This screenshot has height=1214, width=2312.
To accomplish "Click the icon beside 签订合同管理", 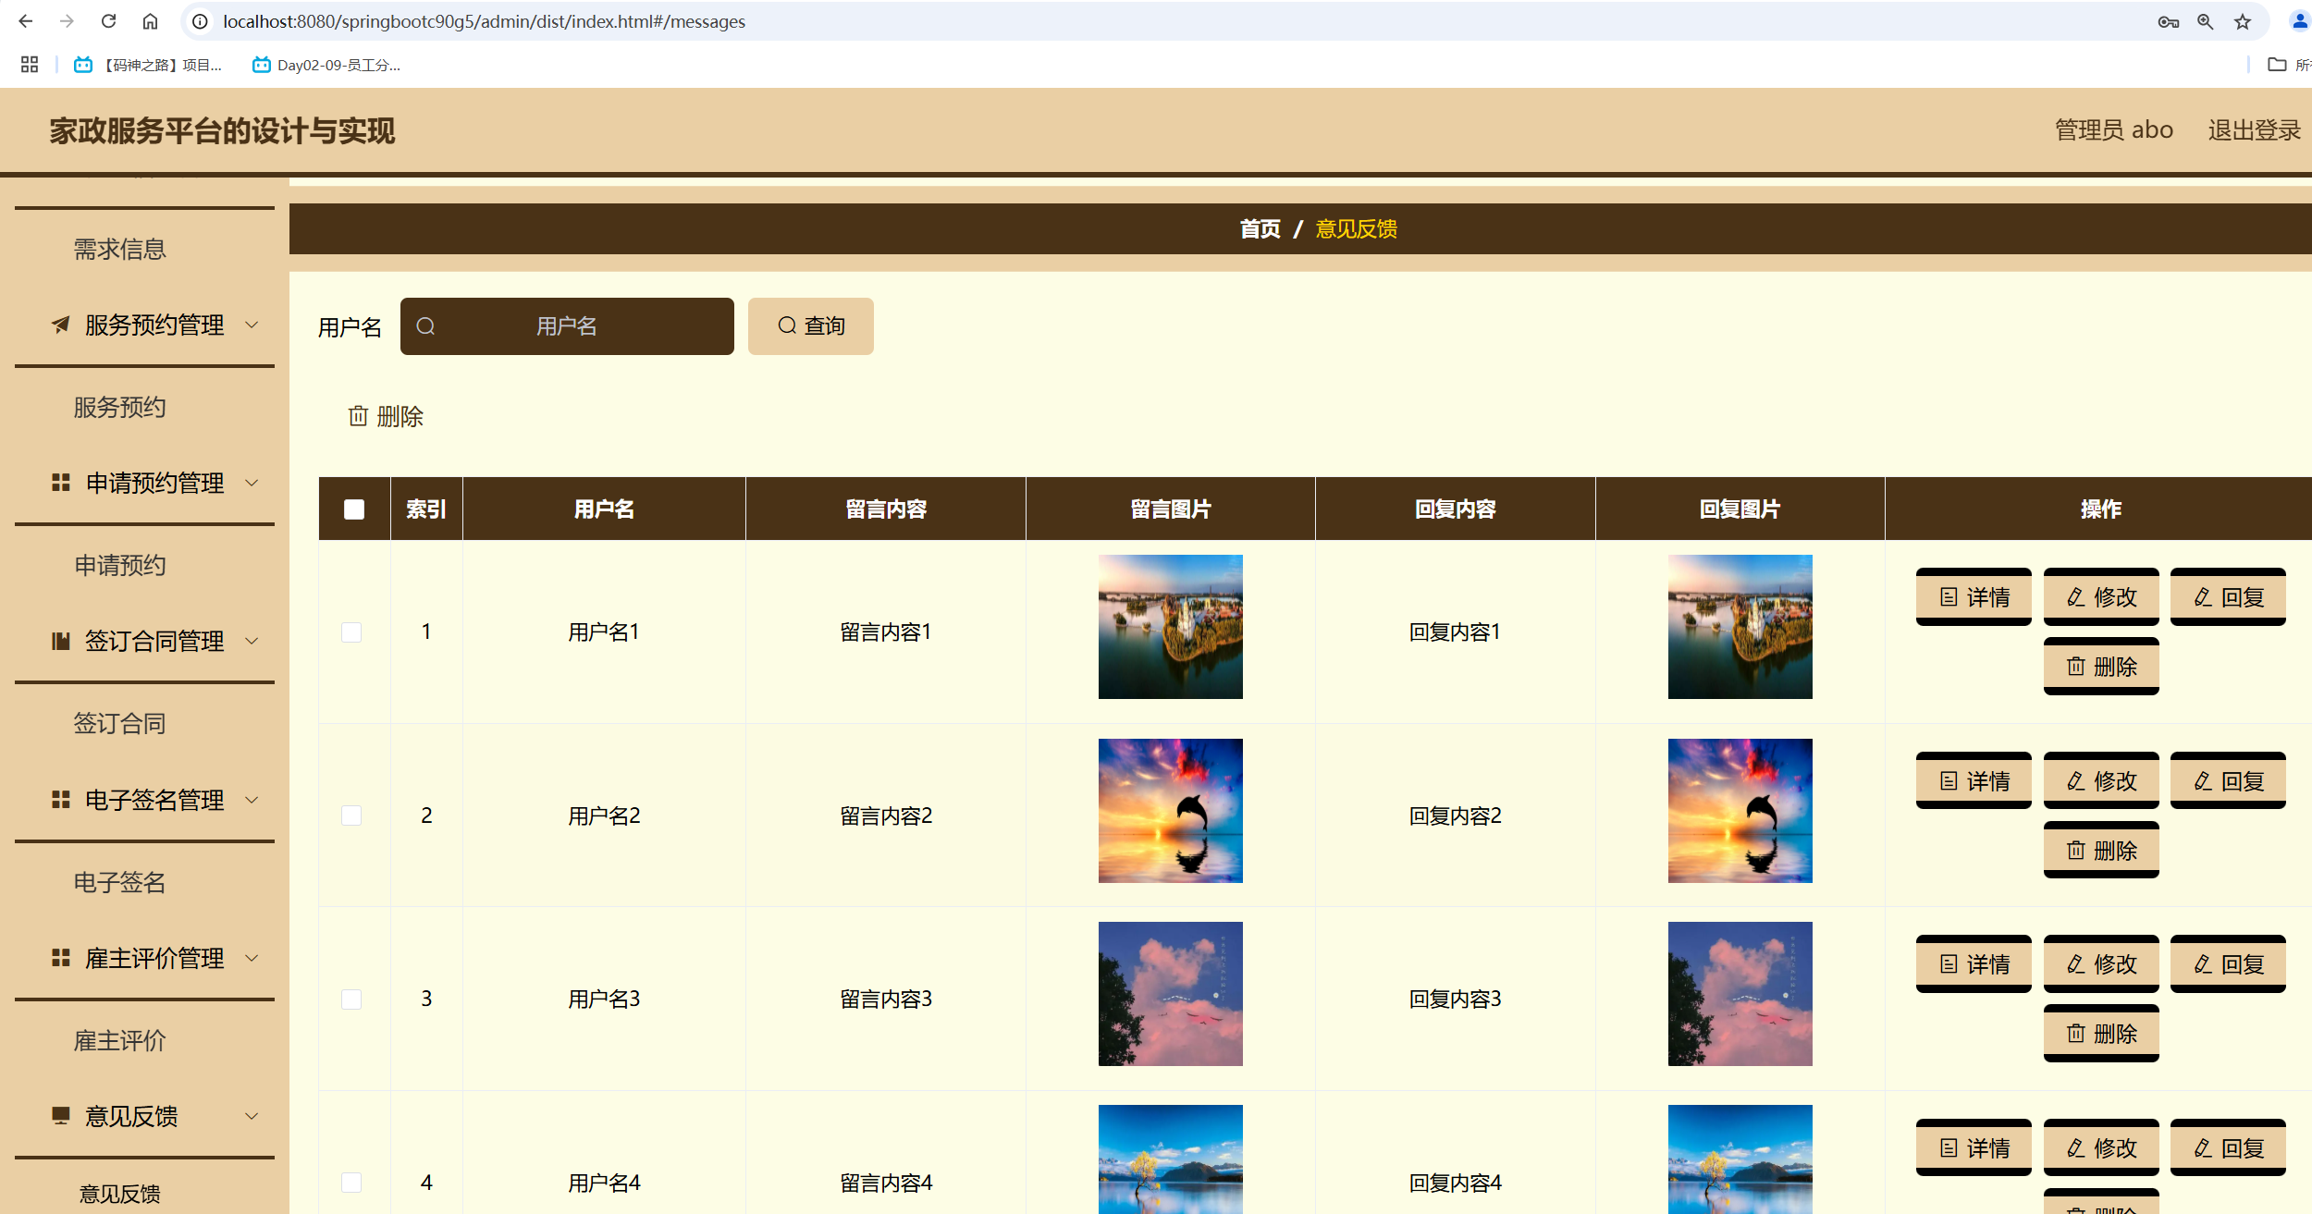I will click(61, 641).
